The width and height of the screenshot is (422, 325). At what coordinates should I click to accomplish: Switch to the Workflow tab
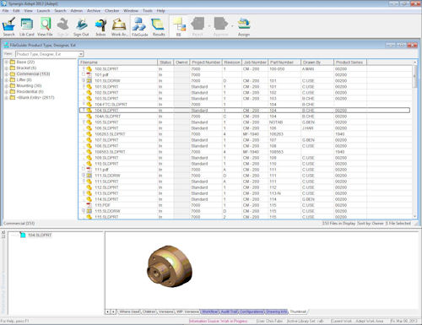[210, 311]
